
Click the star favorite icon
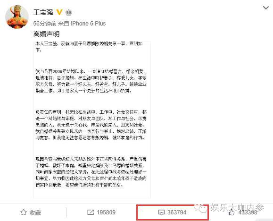click(24, 212)
